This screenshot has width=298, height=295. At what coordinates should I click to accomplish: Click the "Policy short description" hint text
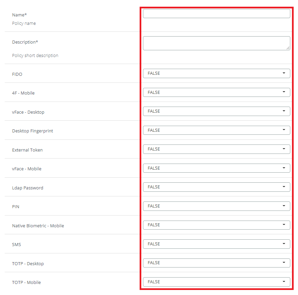pyautogui.click(x=35, y=56)
